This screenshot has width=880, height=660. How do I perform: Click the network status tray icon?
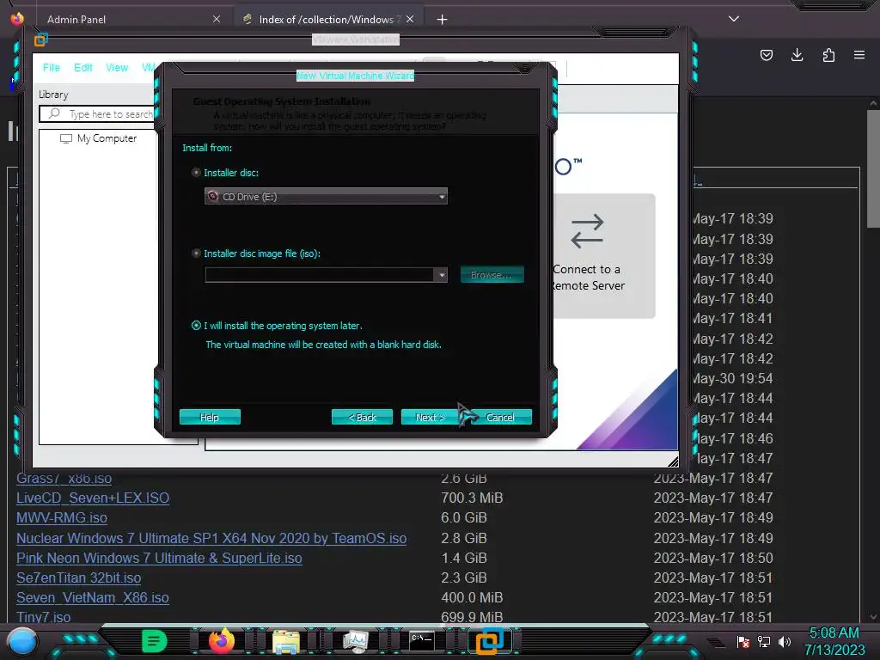[x=764, y=641]
